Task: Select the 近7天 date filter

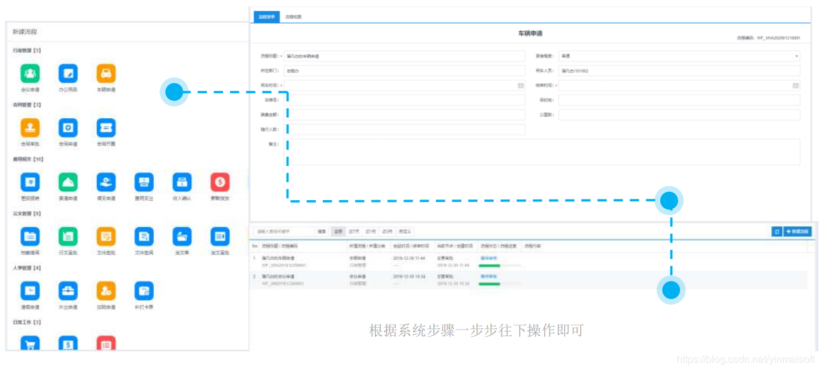Action: (353, 232)
